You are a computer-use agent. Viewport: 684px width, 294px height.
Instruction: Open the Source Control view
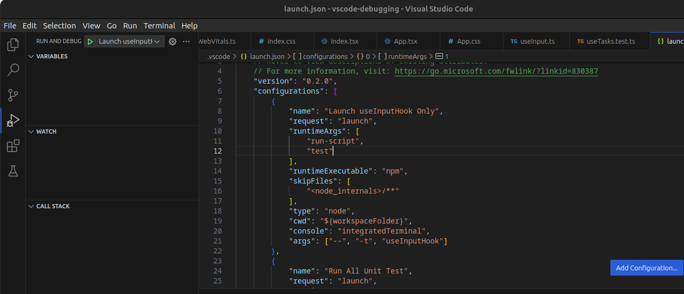point(13,95)
